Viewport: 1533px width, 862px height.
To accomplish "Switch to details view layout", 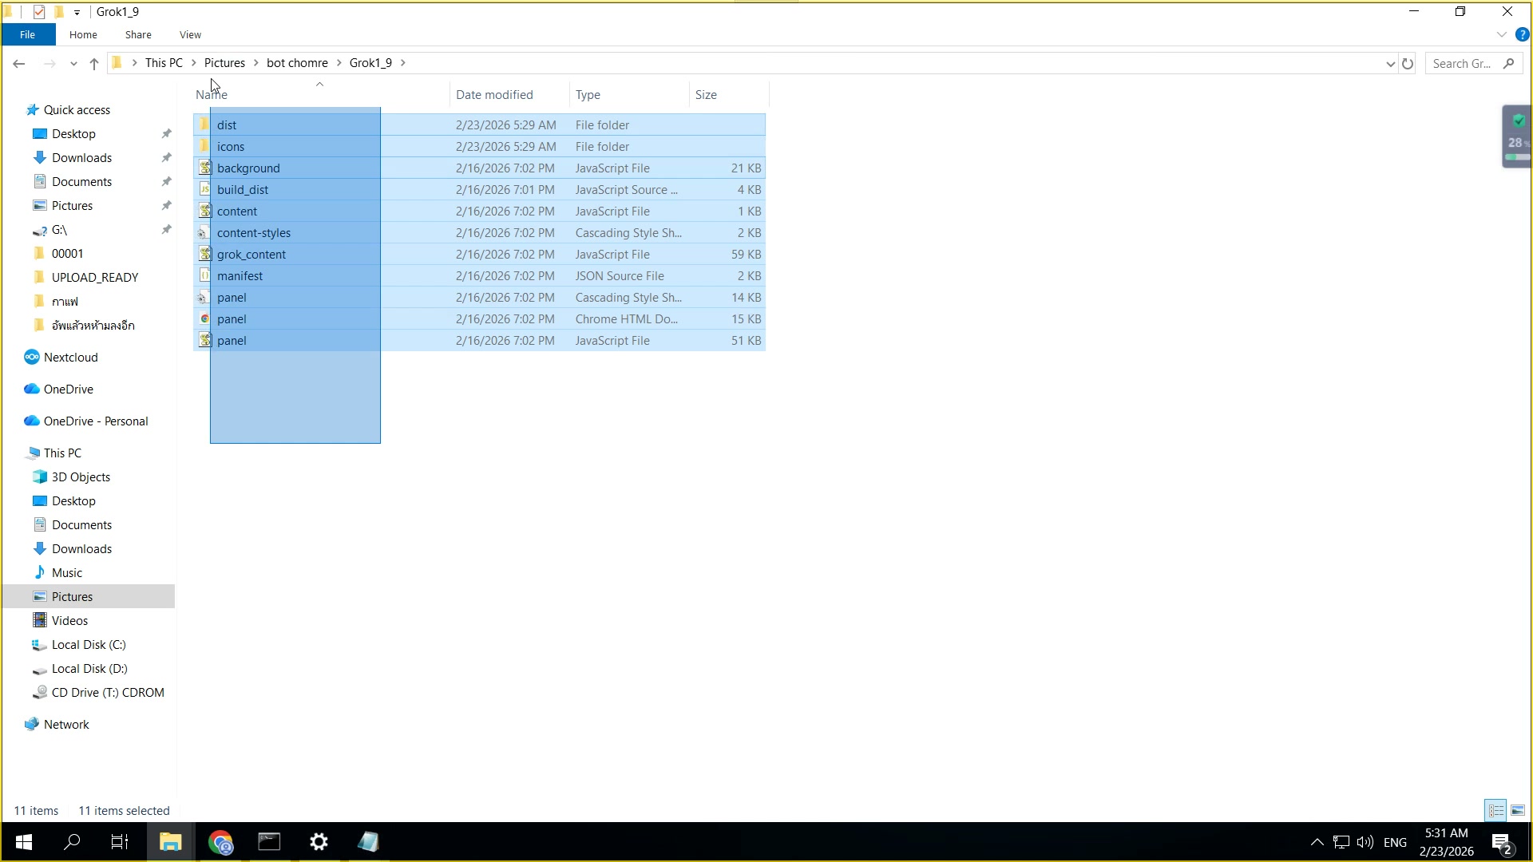I will [x=1495, y=810].
